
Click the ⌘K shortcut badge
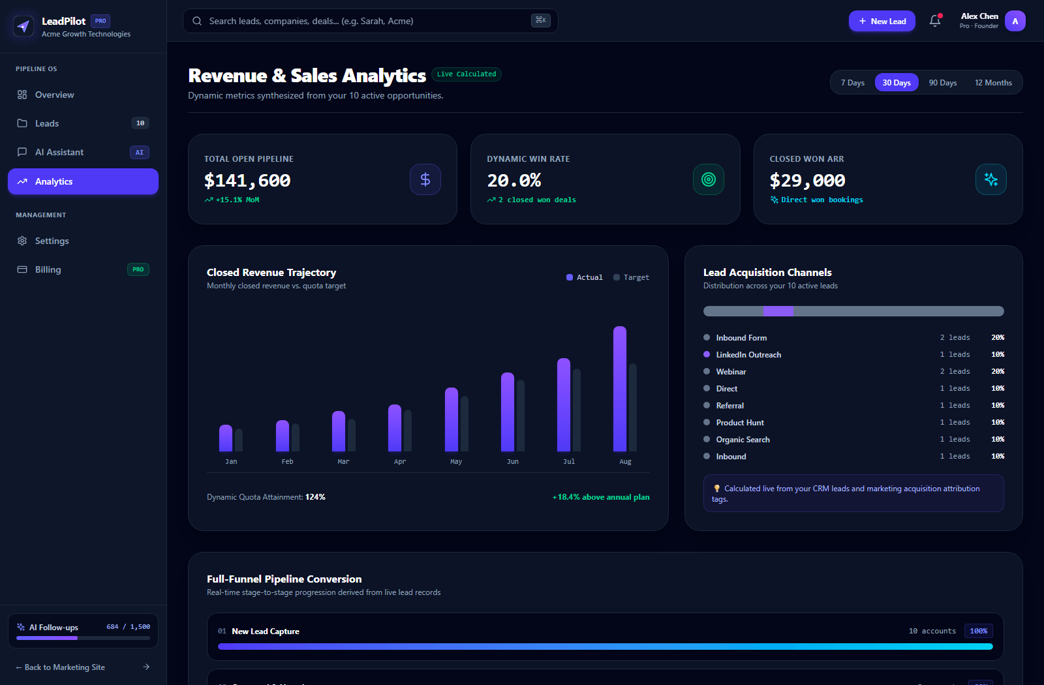541,20
